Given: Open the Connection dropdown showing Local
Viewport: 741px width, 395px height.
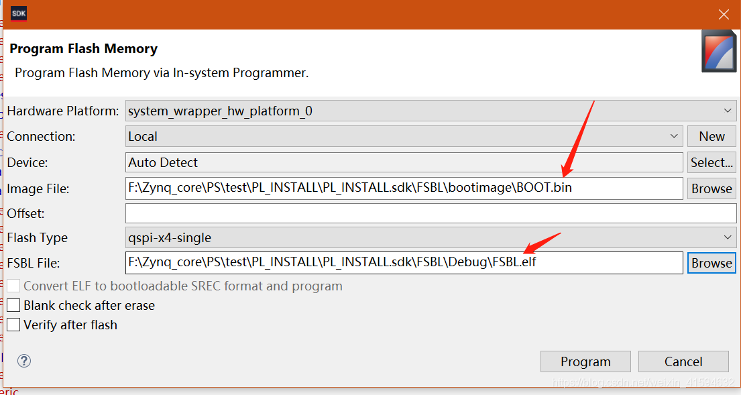Looking at the screenshot, I should [404, 136].
